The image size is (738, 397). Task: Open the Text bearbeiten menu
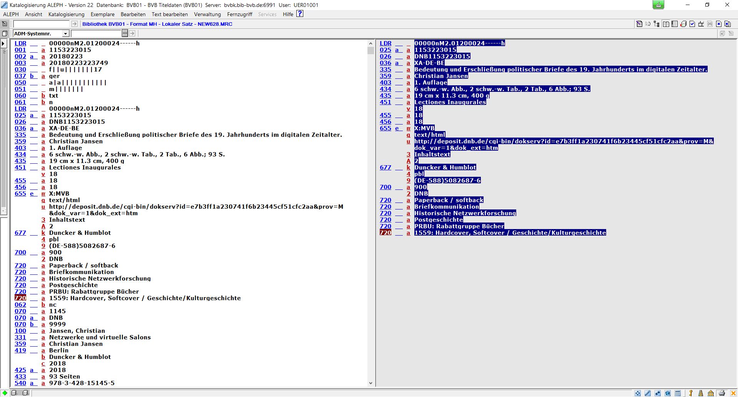tap(170, 14)
